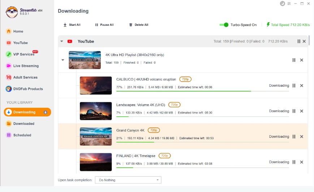Click the Grand Canyon 4K video thumbnail
Image resolution: width=314 pixels, height=192 pixels.
click(x=96, y=137)
